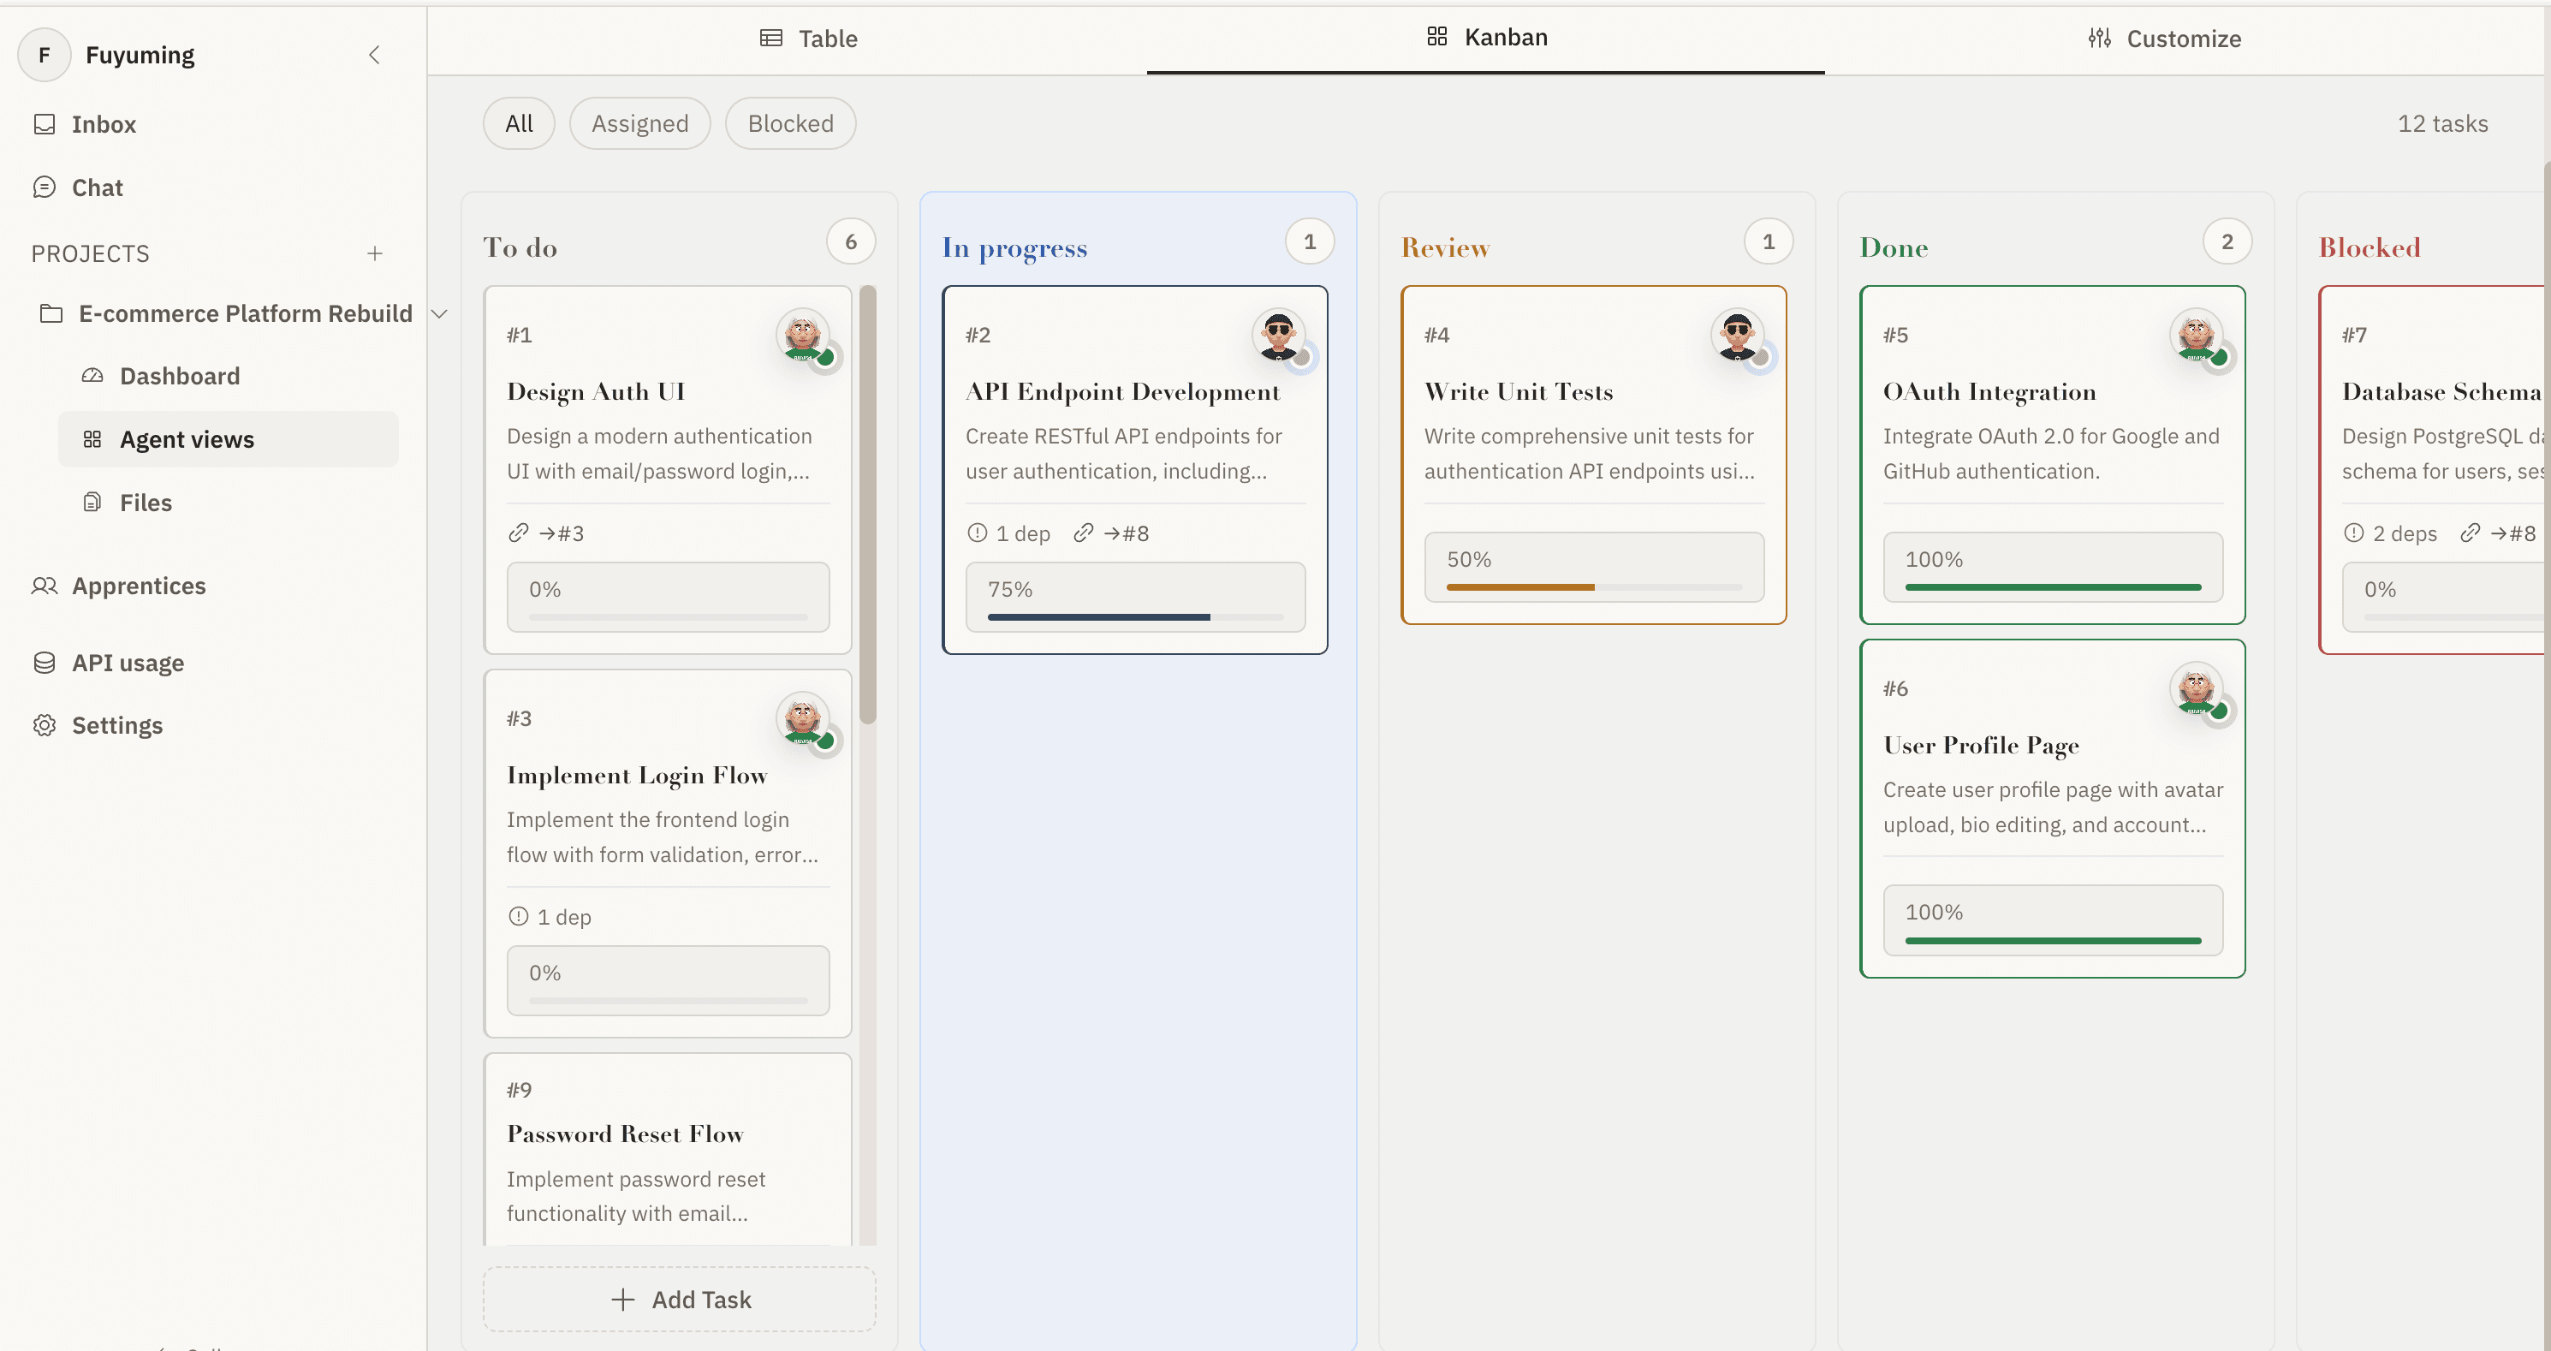Toggle the Assigned filter
The height and width of the screenshot is (1351, 2551).
click(639, 122)
